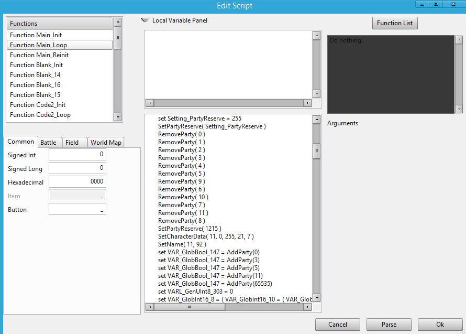466x334 pixels.
Task: Click the Functions list header
Action: click(x=60, y=24)
